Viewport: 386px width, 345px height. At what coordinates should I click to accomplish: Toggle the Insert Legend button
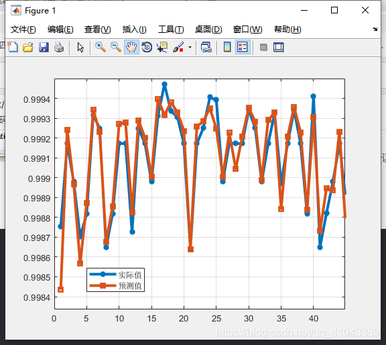point(243,47)
